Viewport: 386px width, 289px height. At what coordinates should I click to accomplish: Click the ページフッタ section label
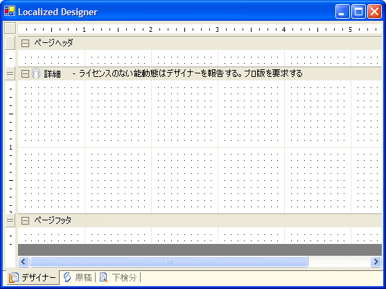coord(53,220)
